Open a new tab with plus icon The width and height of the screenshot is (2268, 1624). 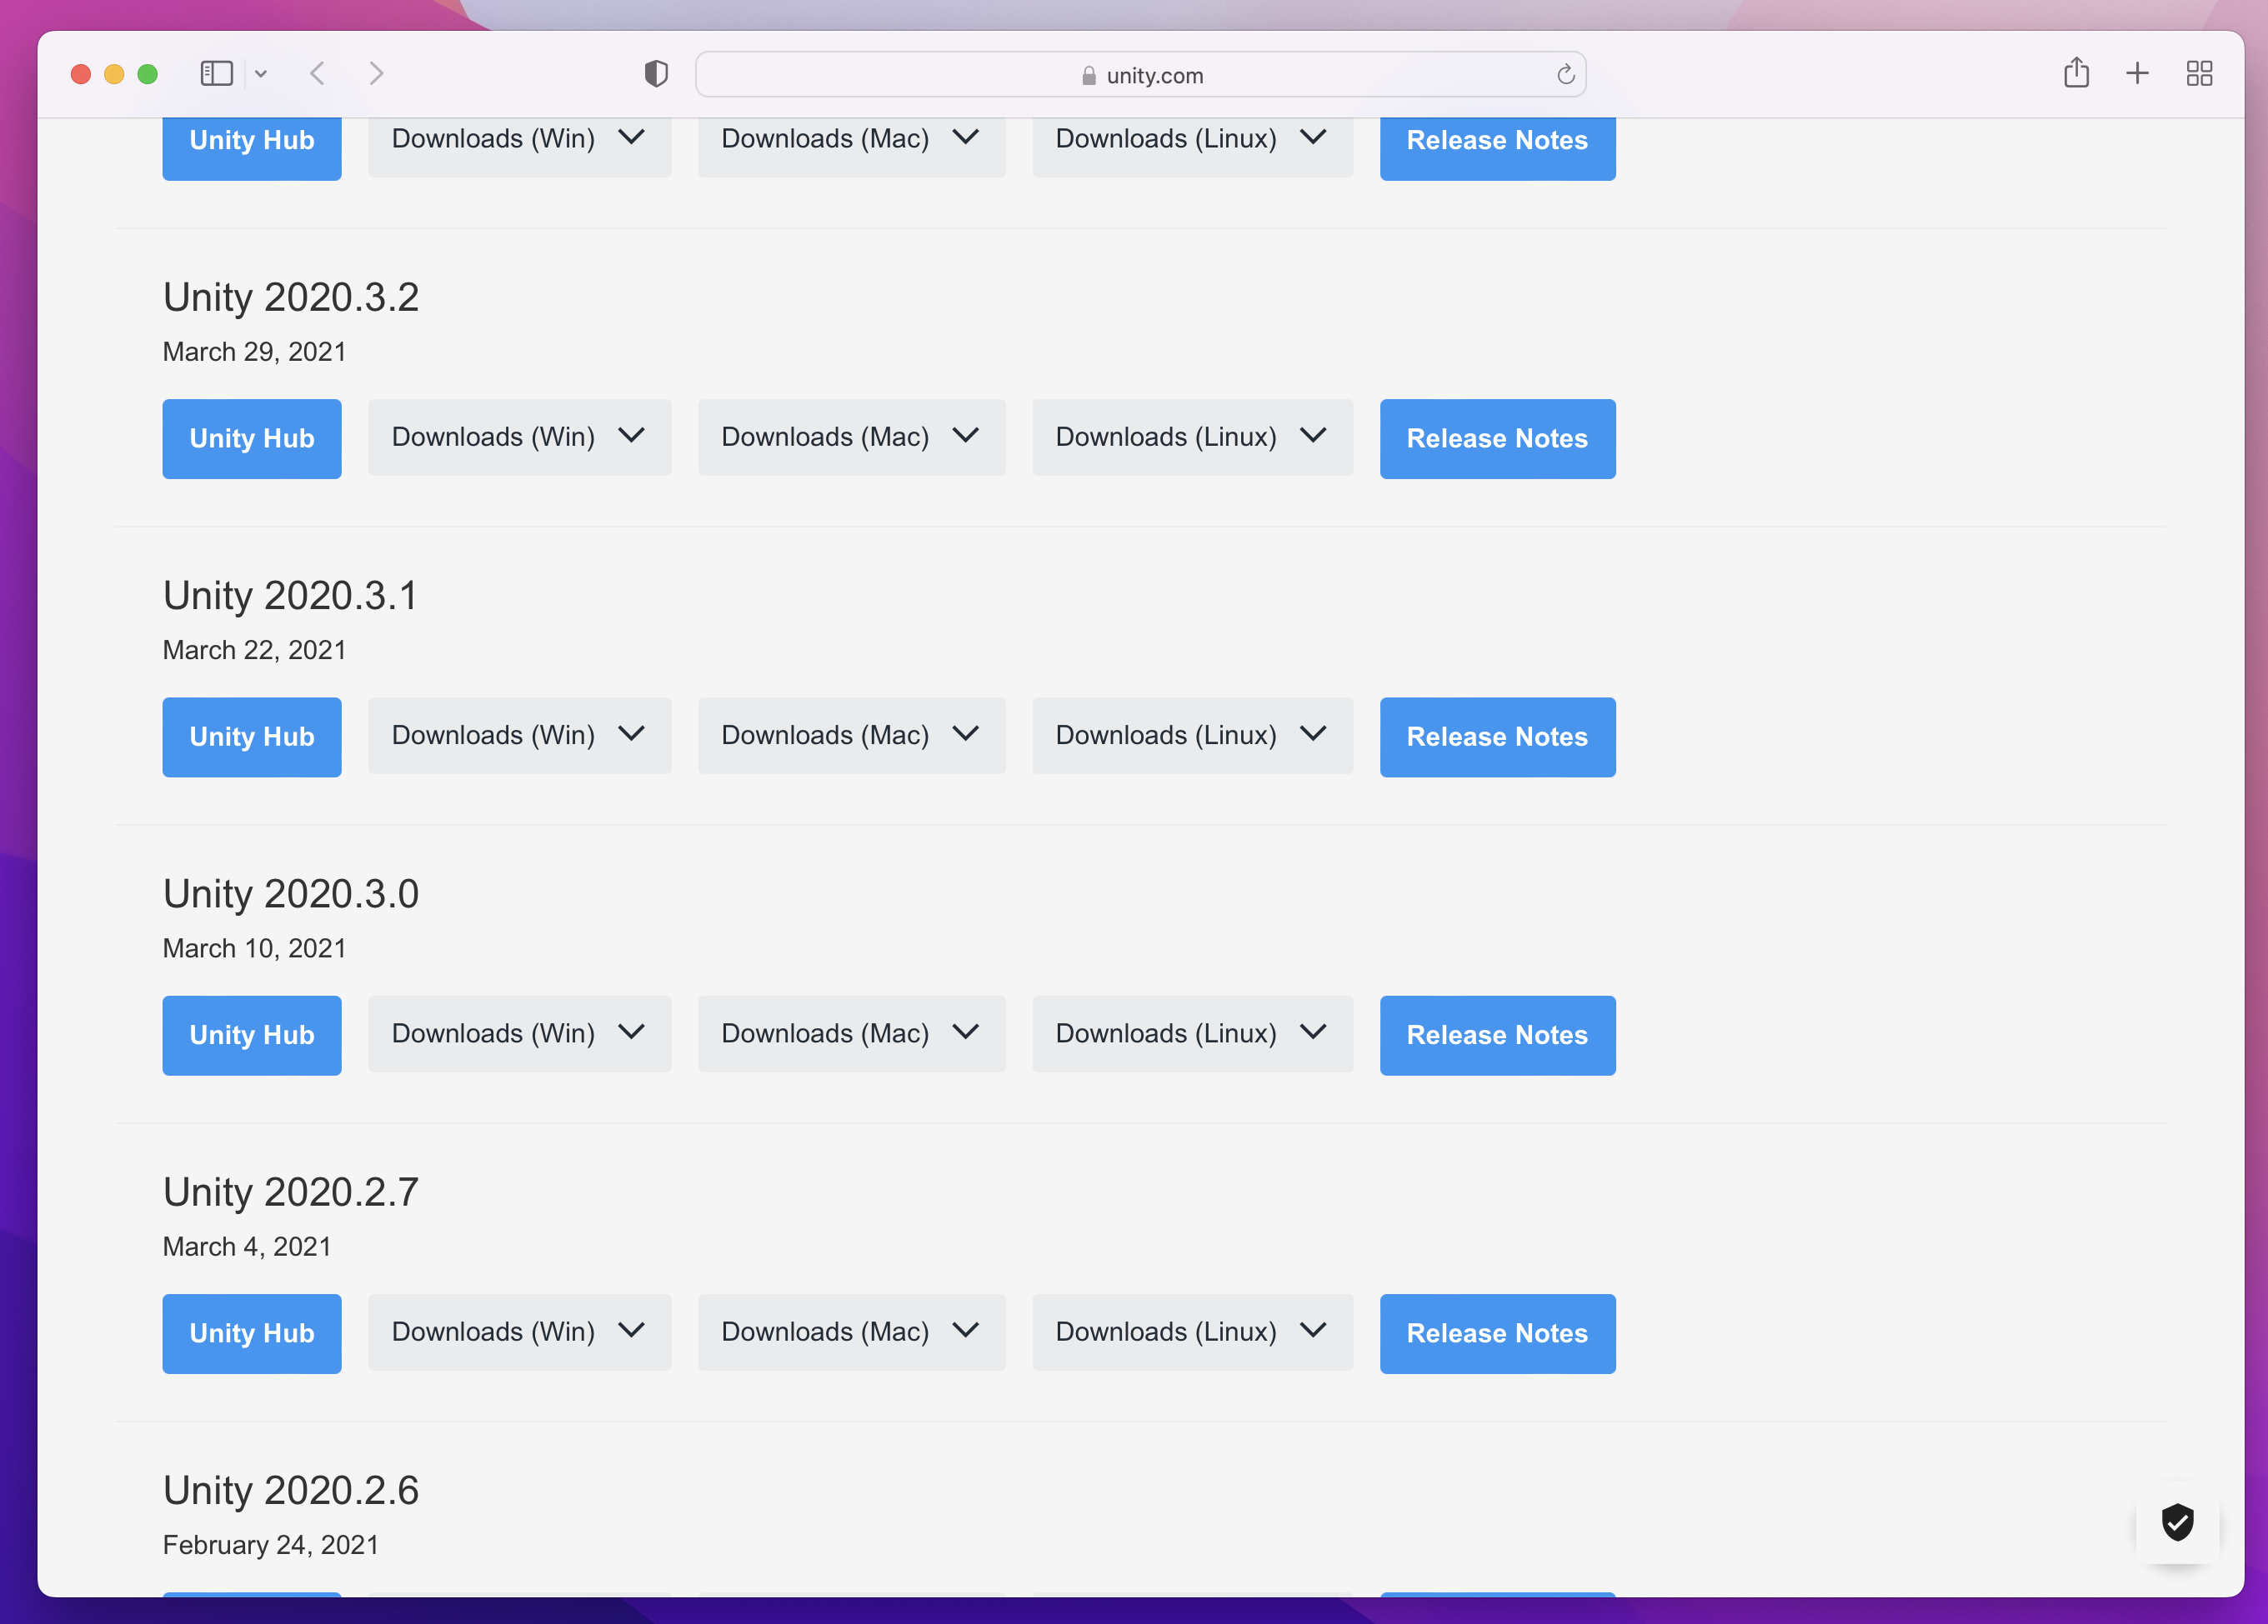pyautogui.click(x=2137, y=73)
